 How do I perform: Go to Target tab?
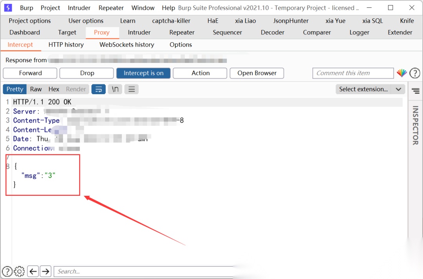[x=67, y=32]
